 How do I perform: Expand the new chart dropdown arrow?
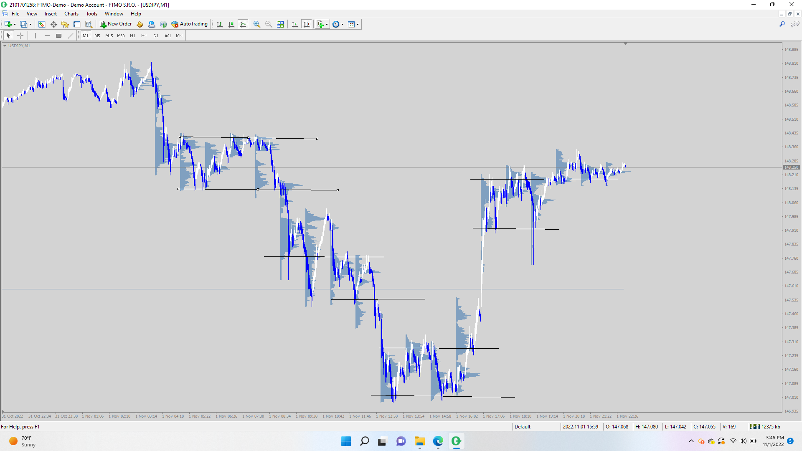15,24
